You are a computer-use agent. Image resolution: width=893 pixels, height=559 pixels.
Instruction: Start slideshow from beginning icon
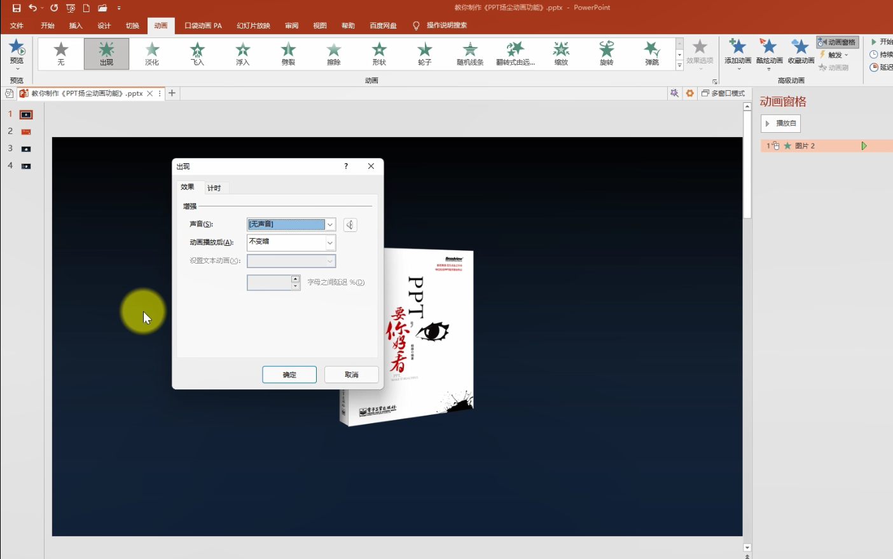click(71, 8)
